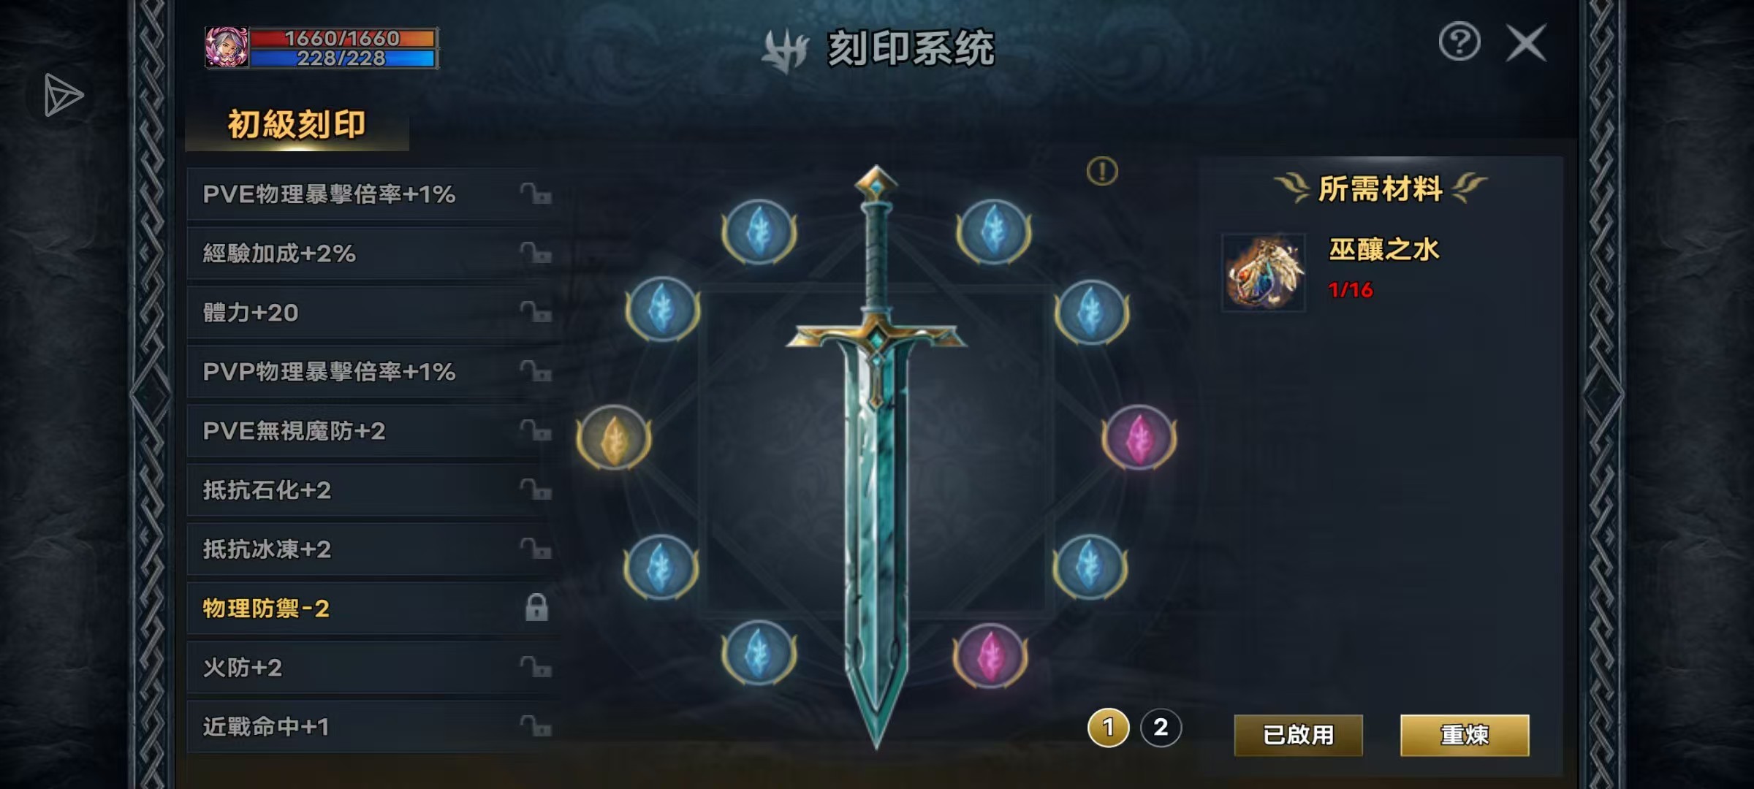1754x789 pixels.
Task: Select engraving preset 1
Action: [1108, 728]
